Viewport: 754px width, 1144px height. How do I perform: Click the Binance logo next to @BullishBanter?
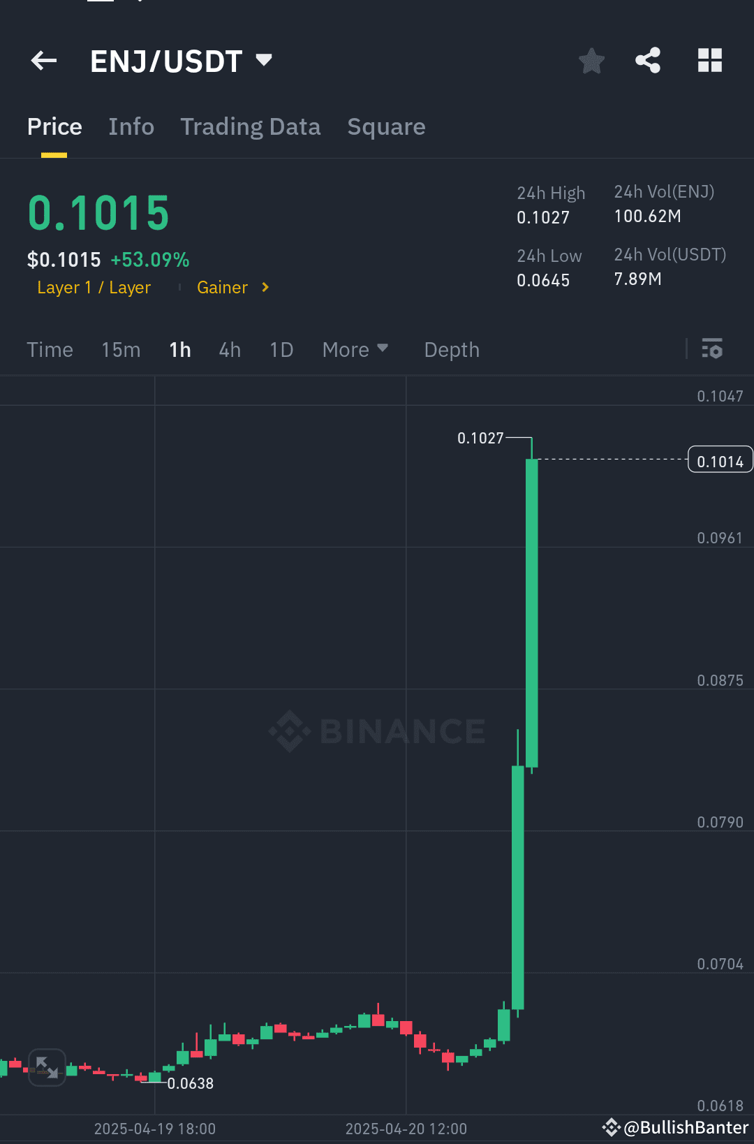click(x=611, y=1127)
